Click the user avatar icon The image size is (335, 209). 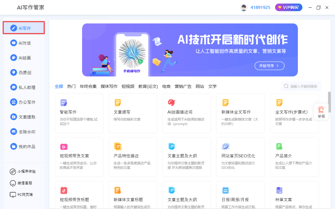click(x=244, y=8)
